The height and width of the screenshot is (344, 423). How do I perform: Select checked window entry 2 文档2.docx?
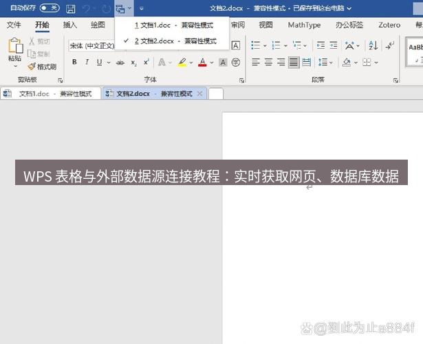pyautogui.click(x=172, y=41)
